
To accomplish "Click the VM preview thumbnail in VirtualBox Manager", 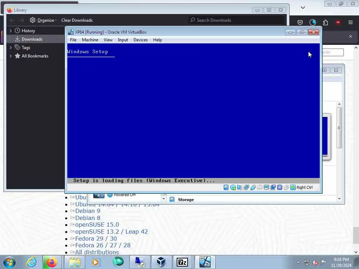I will pyautogui.click(x=326, y=137).
